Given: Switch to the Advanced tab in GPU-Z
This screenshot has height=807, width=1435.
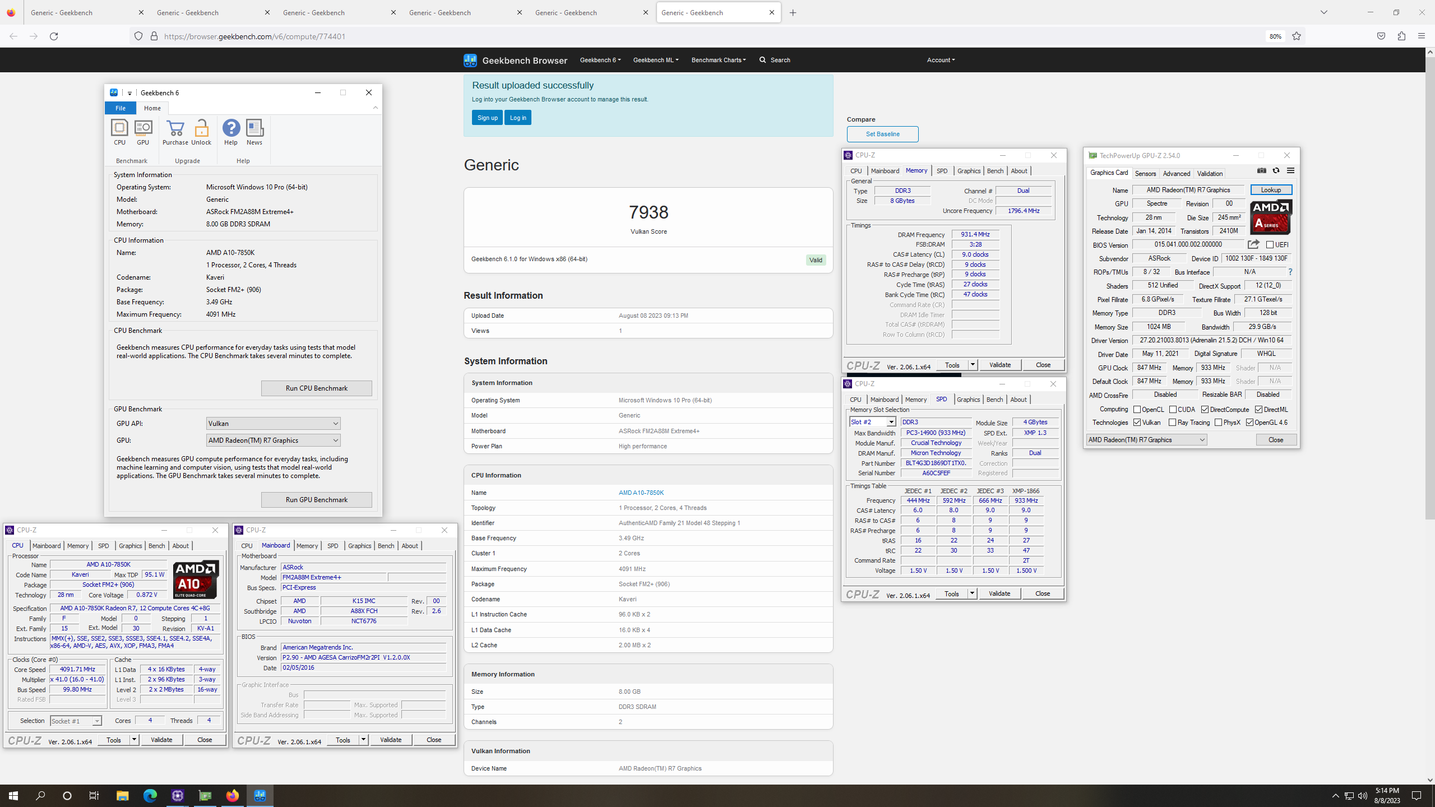Looking at the screenshot, I should 1176,174.
